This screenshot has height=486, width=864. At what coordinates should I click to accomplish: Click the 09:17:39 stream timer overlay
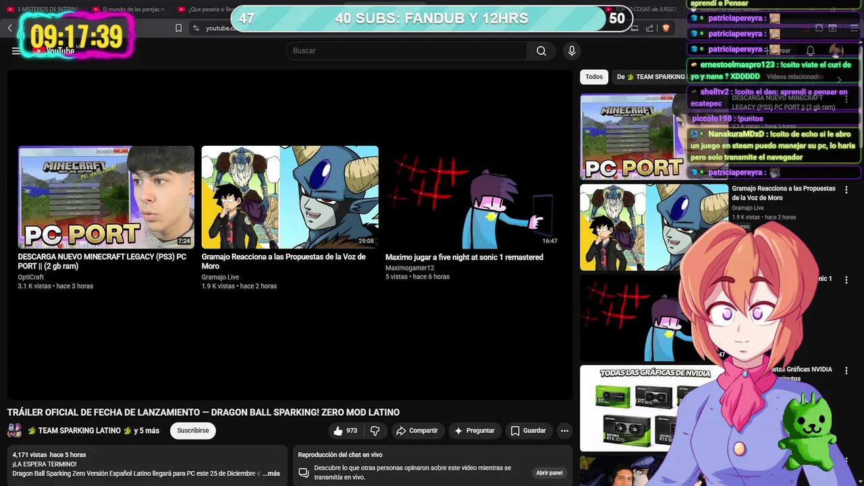[x=76, y=36]
